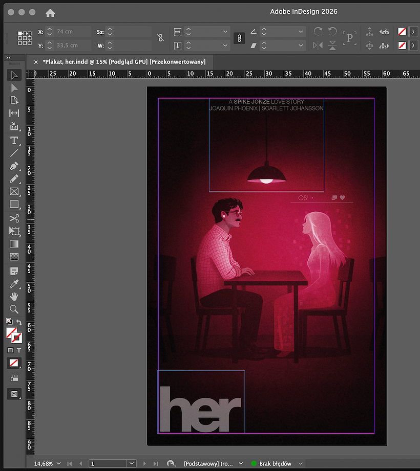Viewport: 420px width, 471px height.
Task: Toggle constrain width and height proportions link
Action: click(161, 38)
